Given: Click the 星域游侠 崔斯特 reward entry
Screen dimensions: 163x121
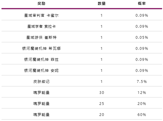Looking at the screenshot, I should pos(41,38).
